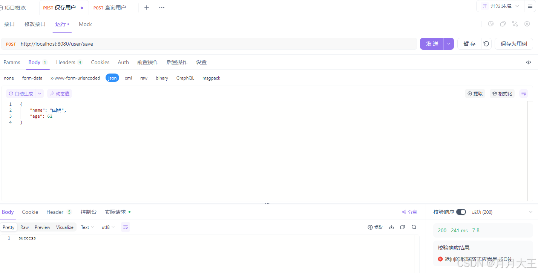Image resolution: width=538 pixels, height=273 pixels.
Task: Open the 控制台 console tab
Action: click(89, 212)
